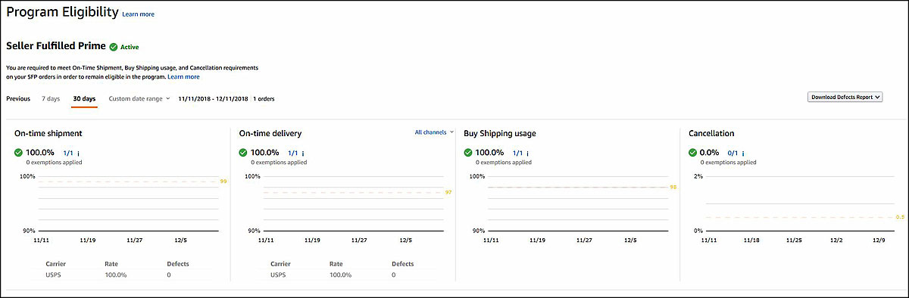Click the On-time delivery info icon
The width and height of the screenshot is (909, 298).
(x=303, y=153)
